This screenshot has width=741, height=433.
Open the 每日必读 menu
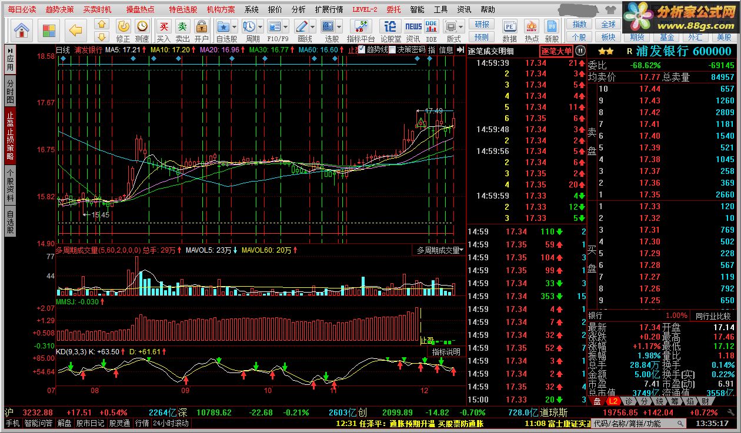(21, 9)
